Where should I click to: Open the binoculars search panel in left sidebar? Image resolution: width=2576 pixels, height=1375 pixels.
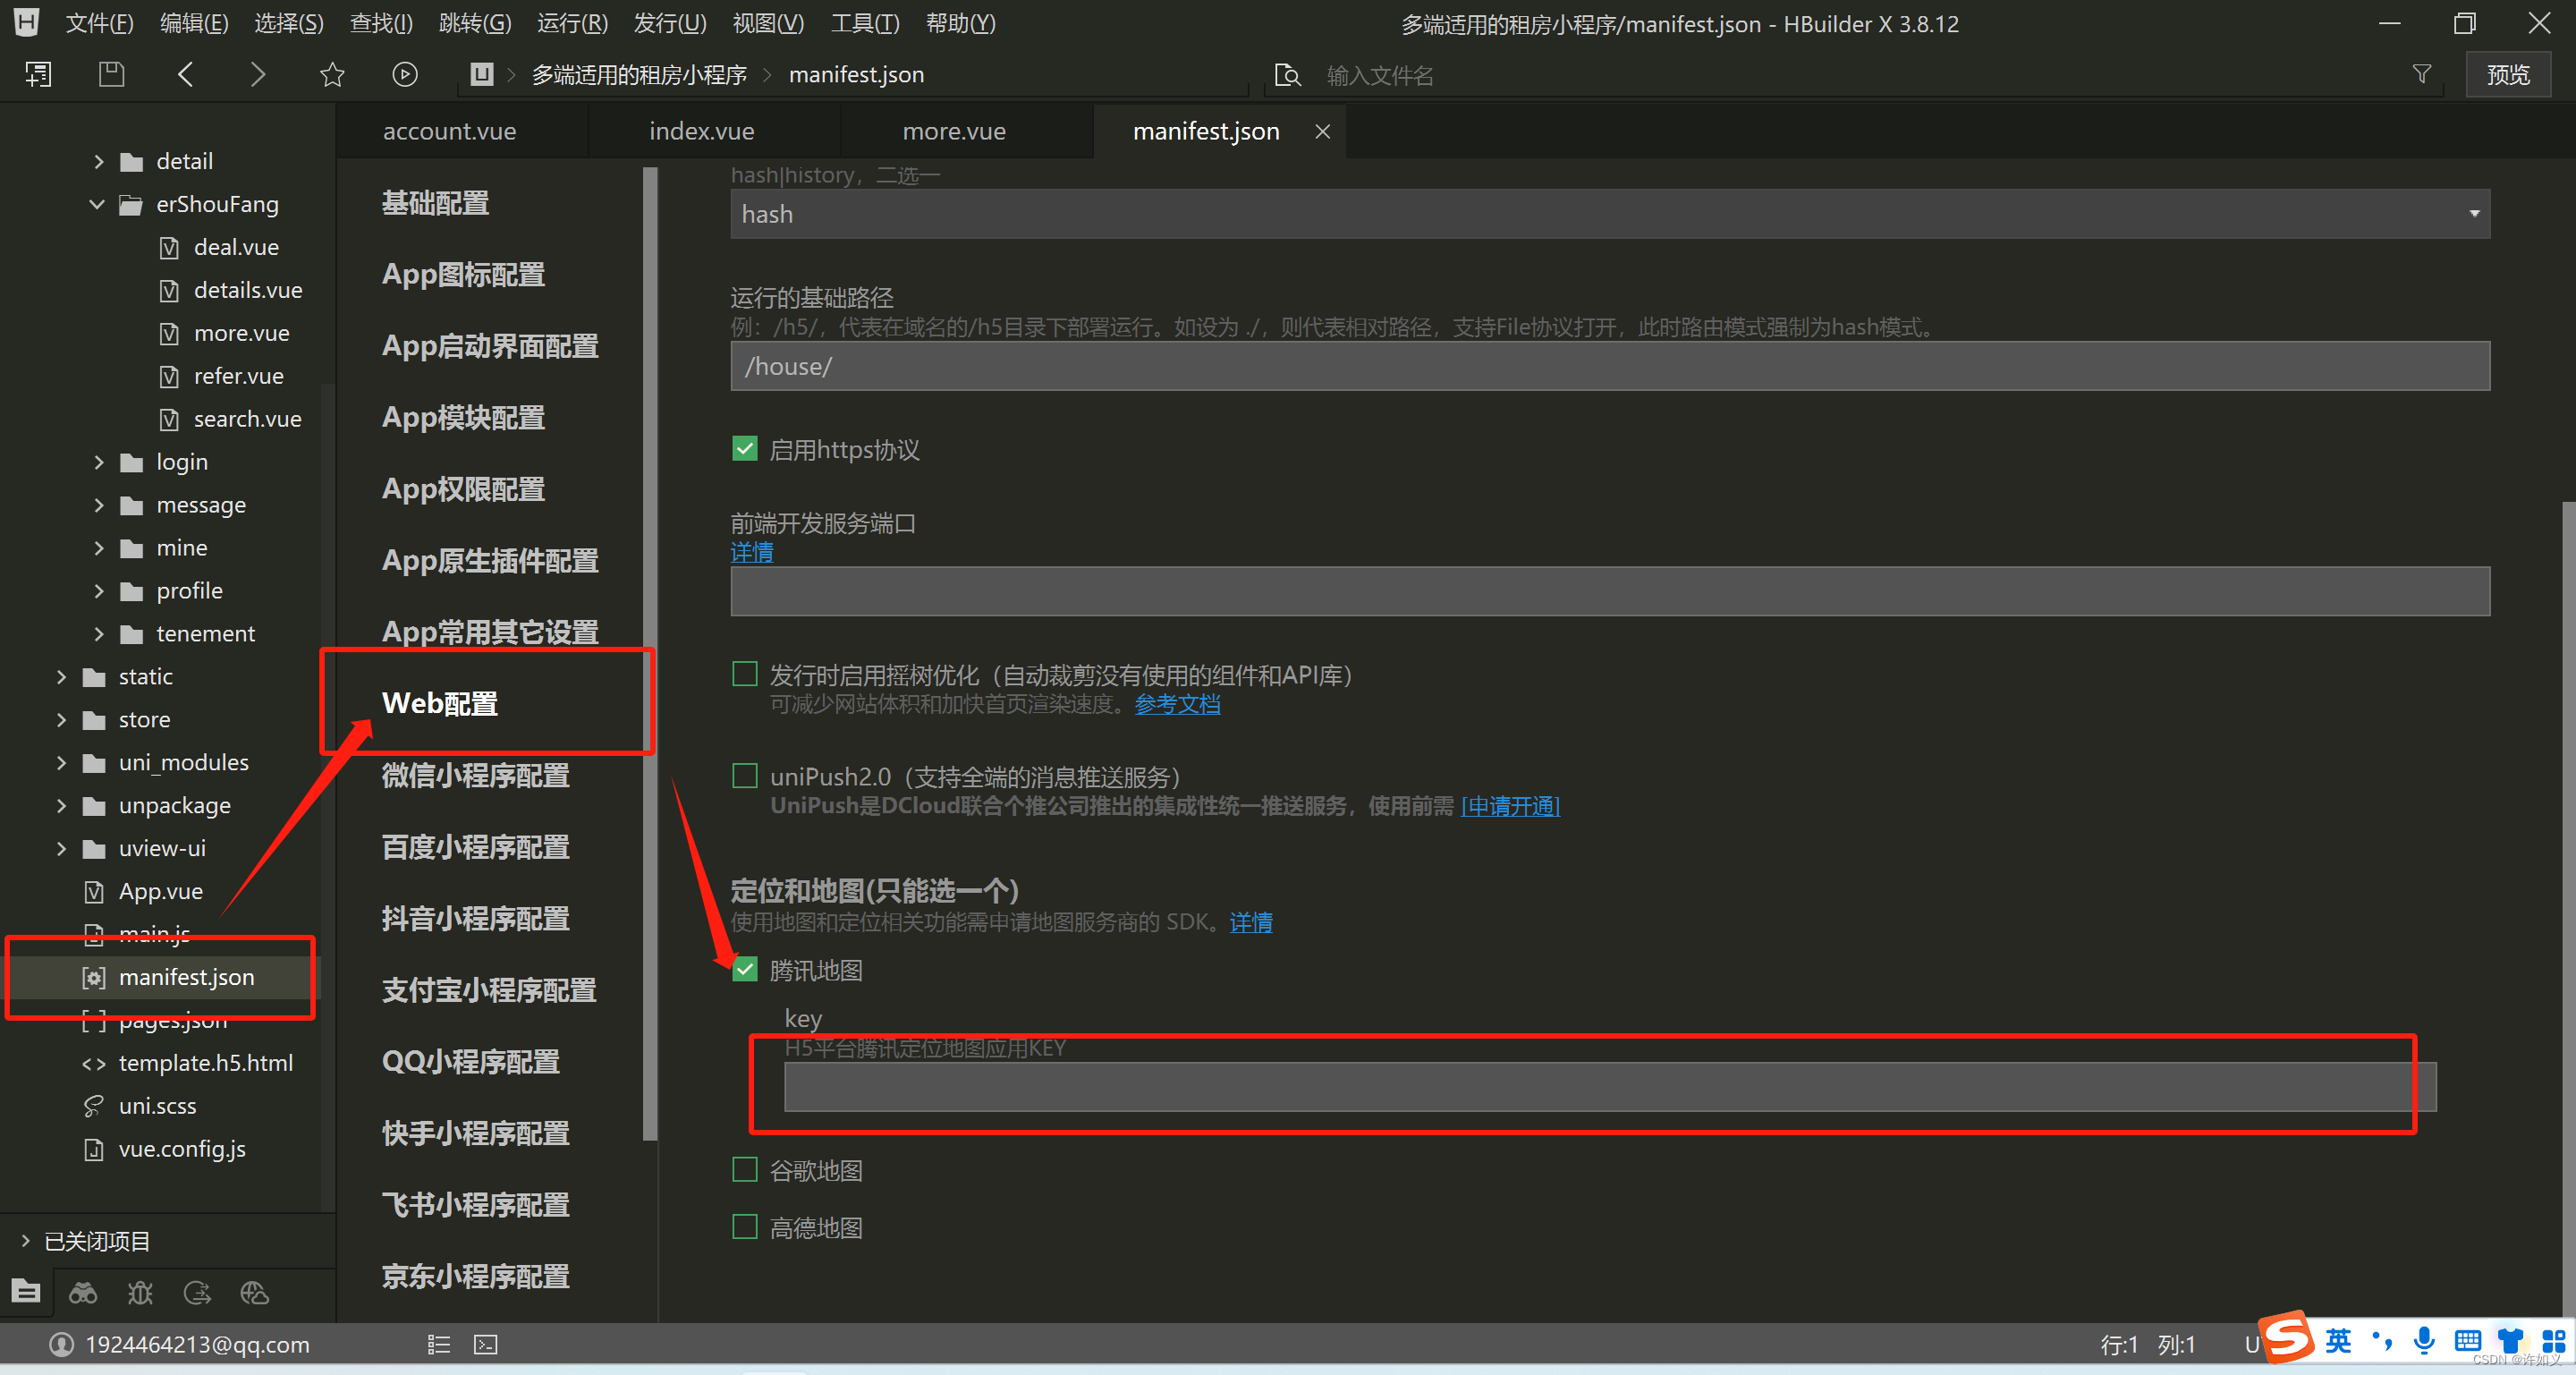tap(83, 1292)
